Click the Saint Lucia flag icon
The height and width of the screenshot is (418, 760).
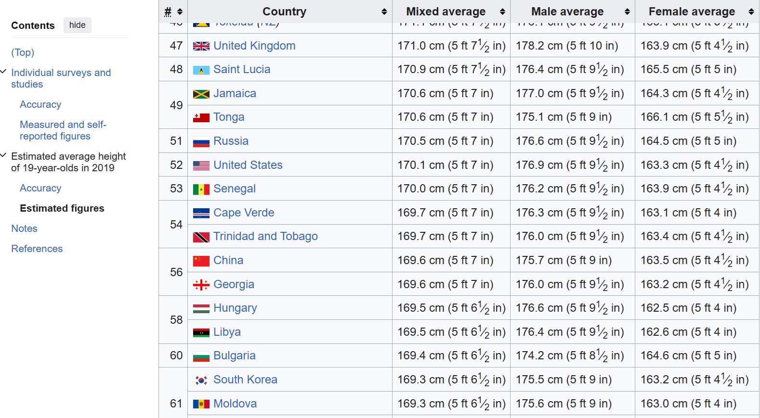tap(201, 70)
